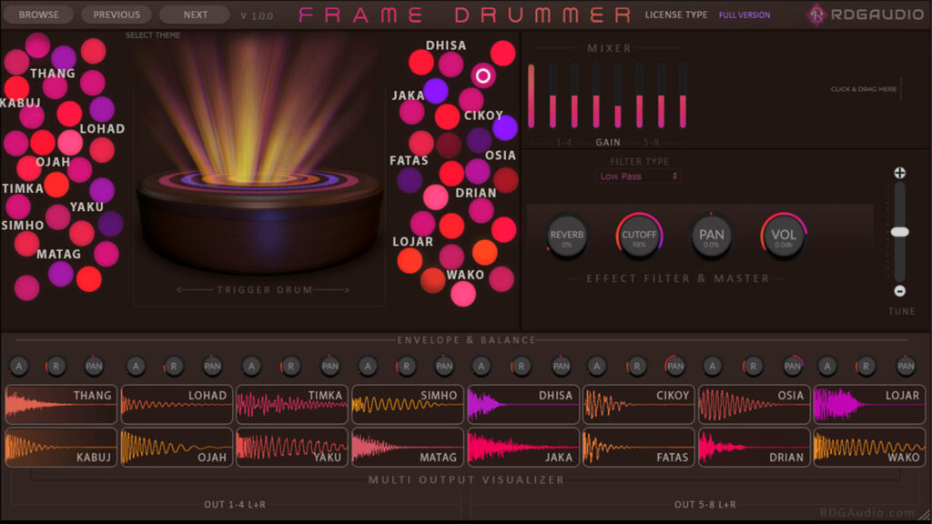Select the CIKOY waveform slot
The image size is (932, 524).
[x=638, y=404]
